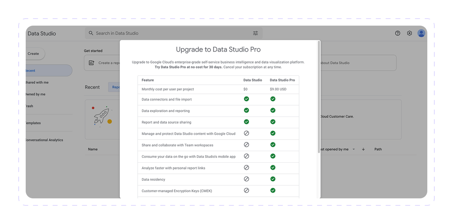Click Pro check for Data connectors and file import
This screenshot has width=453, height=224.
pos(273,99)
